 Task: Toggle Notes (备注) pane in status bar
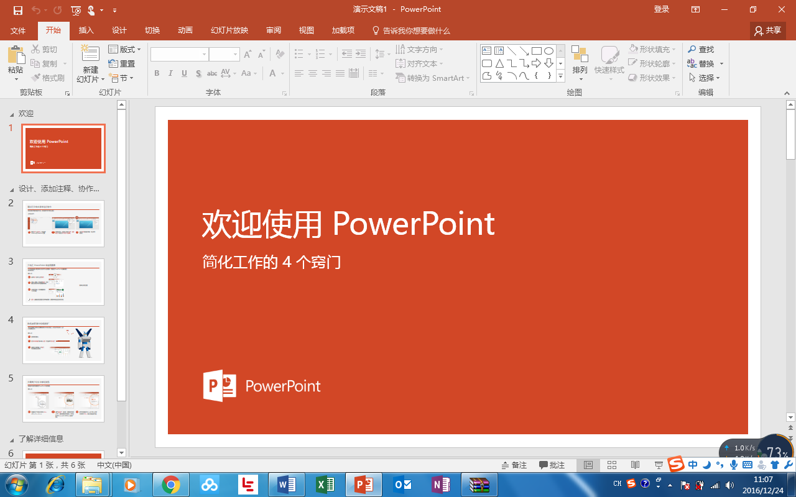(514, 465)
